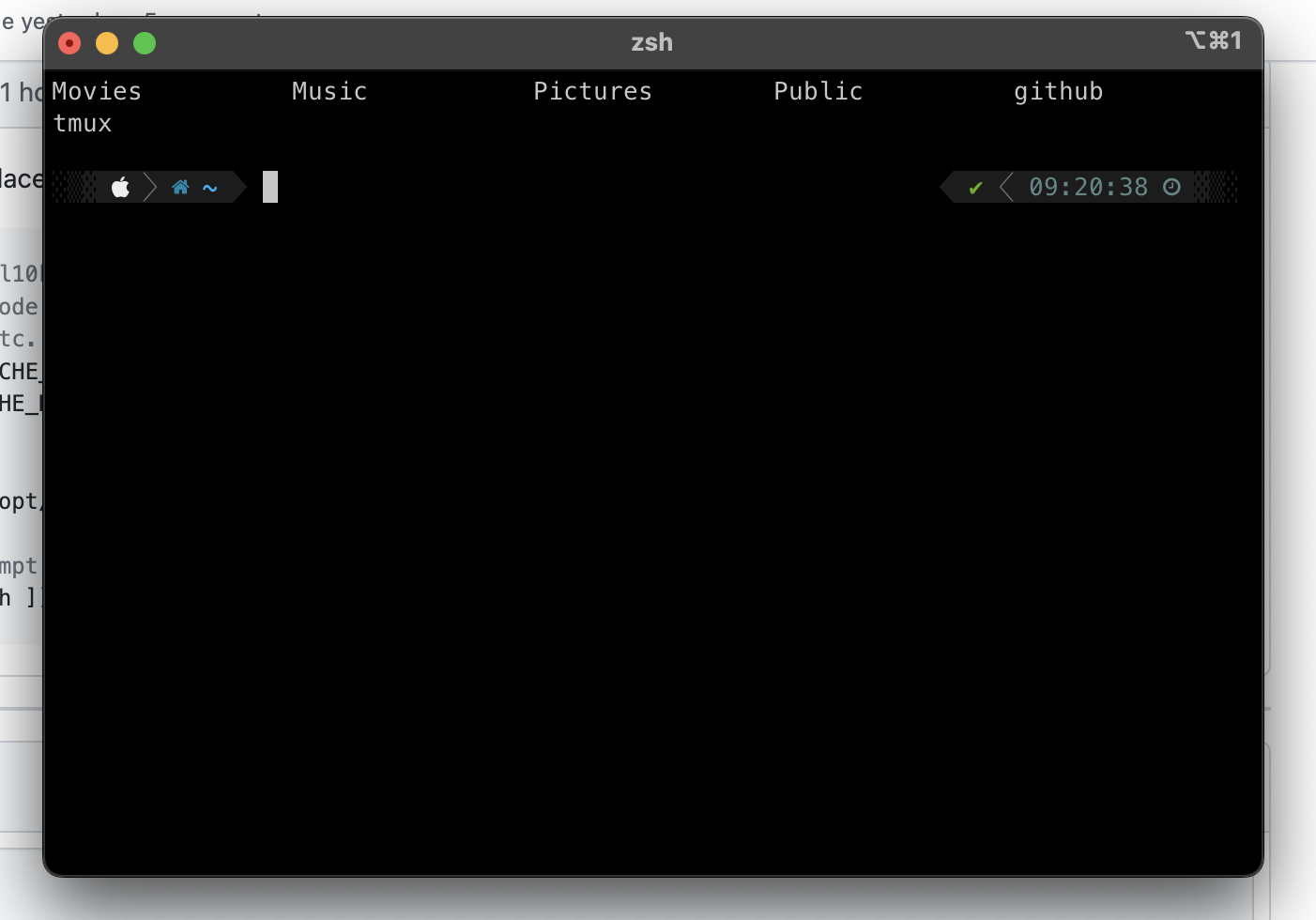
Task: Click the blue home icon in the prompt
Action: 180,187
